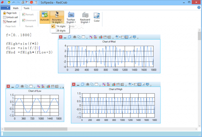Viewport: 202px width, 137px height.
Task: Open the Accuracy 14 digits dropdown
Action: tap(57, 17)
